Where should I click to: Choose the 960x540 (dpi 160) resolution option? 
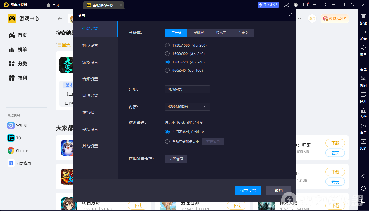tap(167, 70)
